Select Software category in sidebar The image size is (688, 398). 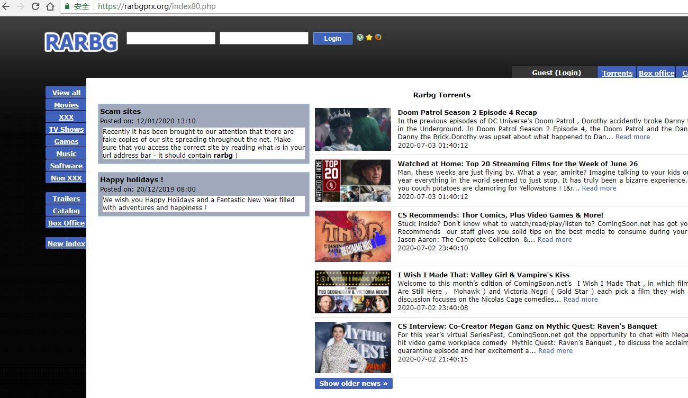point(66,166)
